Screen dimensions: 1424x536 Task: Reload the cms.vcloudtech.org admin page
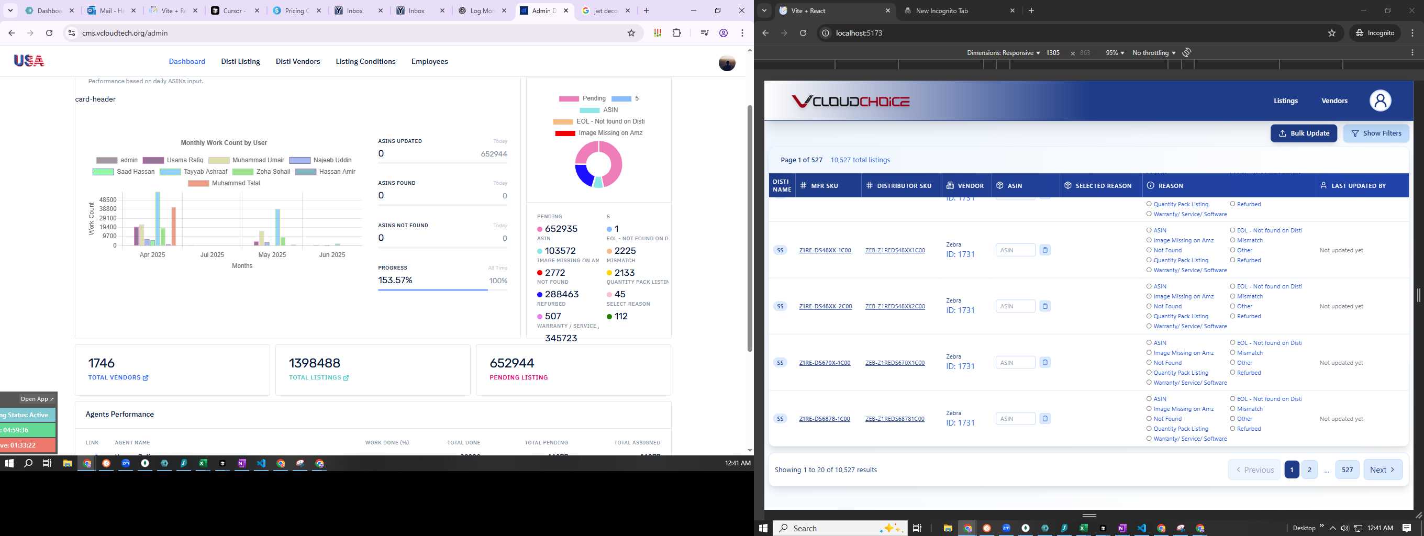click(x=49, y=33)
